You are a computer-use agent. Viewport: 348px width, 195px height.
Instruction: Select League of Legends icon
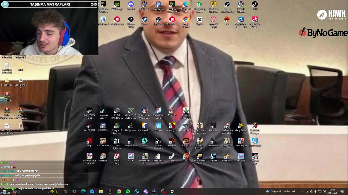coord(117,128)
